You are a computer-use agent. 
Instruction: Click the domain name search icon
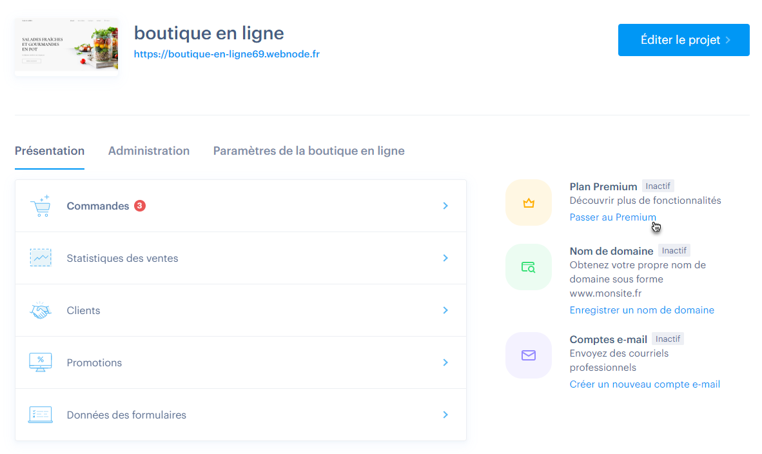point(529,267)
